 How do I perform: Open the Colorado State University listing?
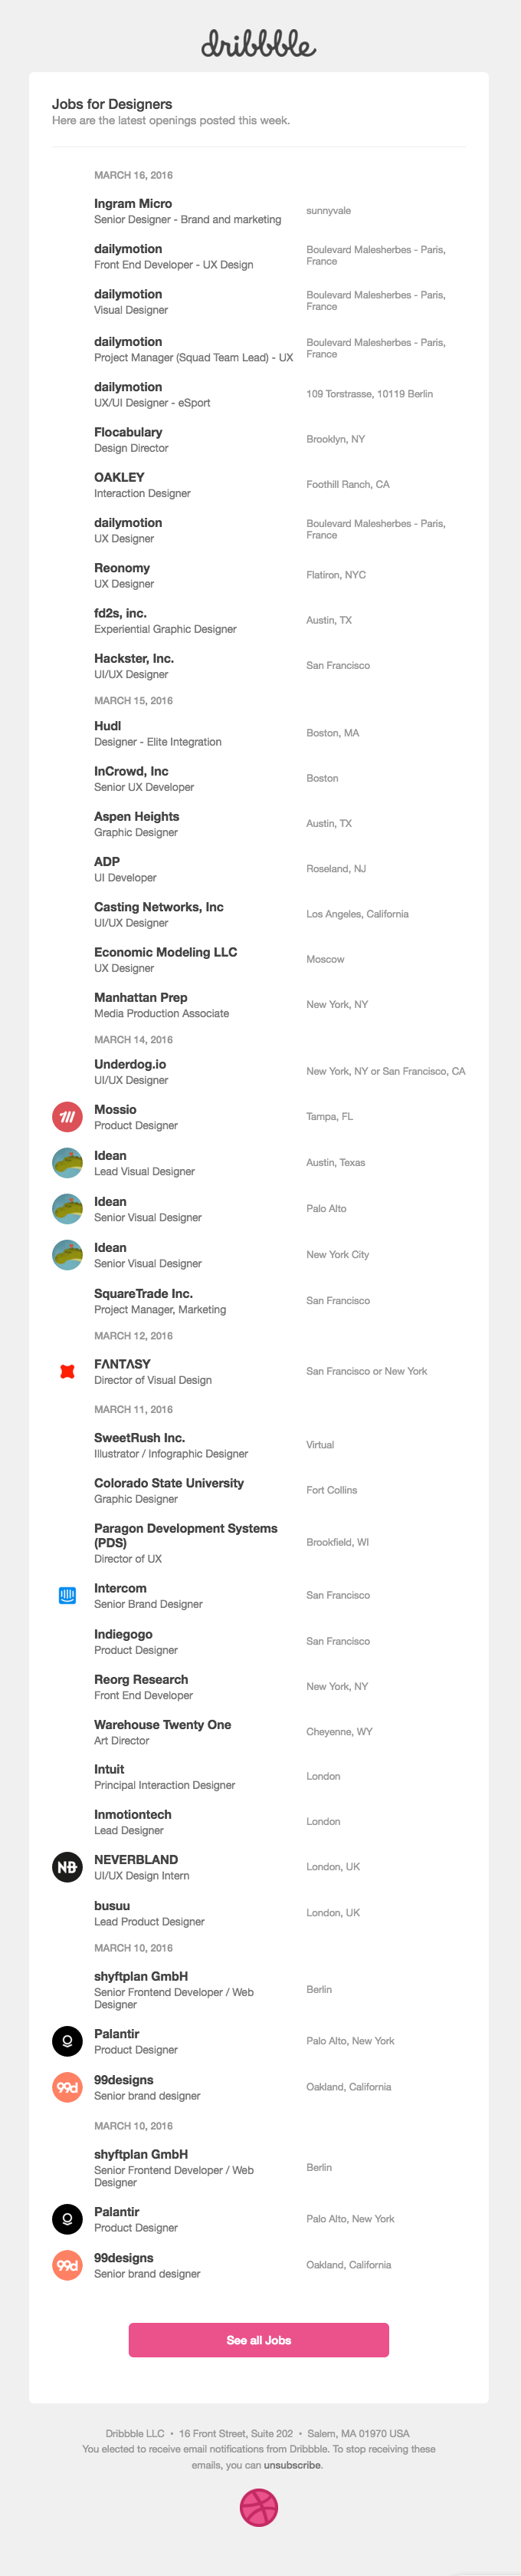coord(169,1483)
